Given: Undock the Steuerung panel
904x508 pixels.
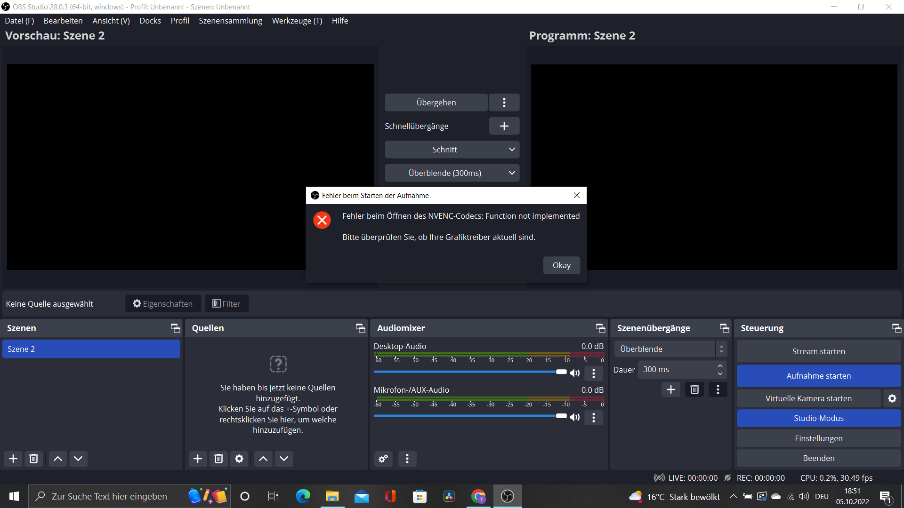Looking at the screenshot, I should pyautogui.click(x=896, y=328).
